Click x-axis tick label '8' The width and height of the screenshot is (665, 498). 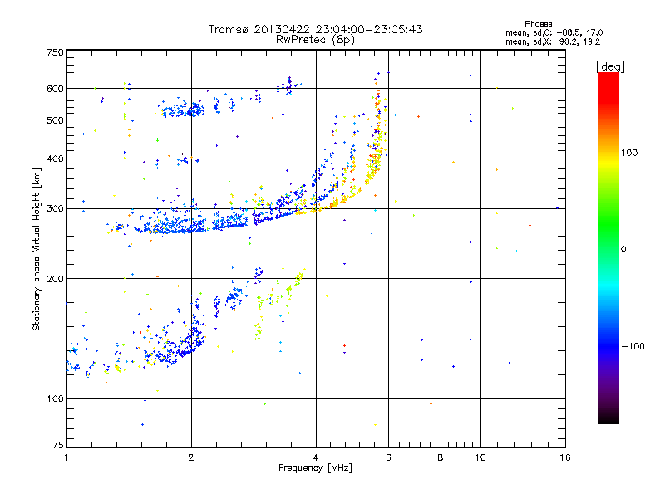coord(441,457)
